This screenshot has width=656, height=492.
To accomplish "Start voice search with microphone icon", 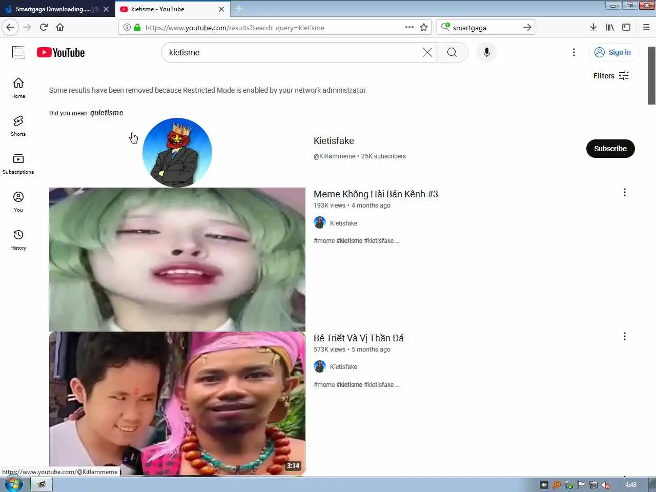I will coord(487,52).
